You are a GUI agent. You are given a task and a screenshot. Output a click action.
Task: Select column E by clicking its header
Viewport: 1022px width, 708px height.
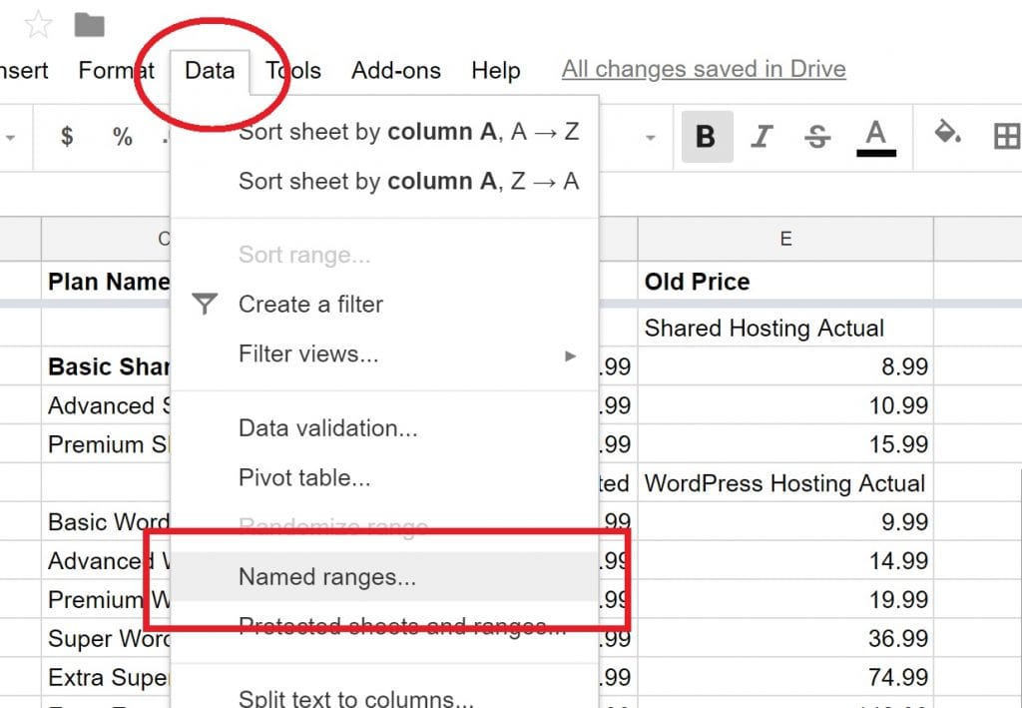point(785,238)
